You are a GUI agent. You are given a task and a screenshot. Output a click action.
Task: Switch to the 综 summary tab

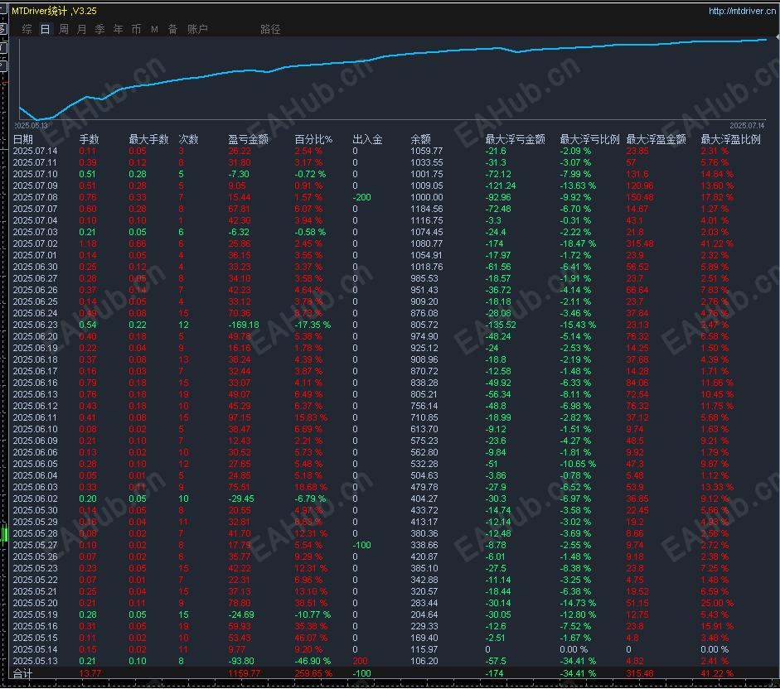[27, 29]
